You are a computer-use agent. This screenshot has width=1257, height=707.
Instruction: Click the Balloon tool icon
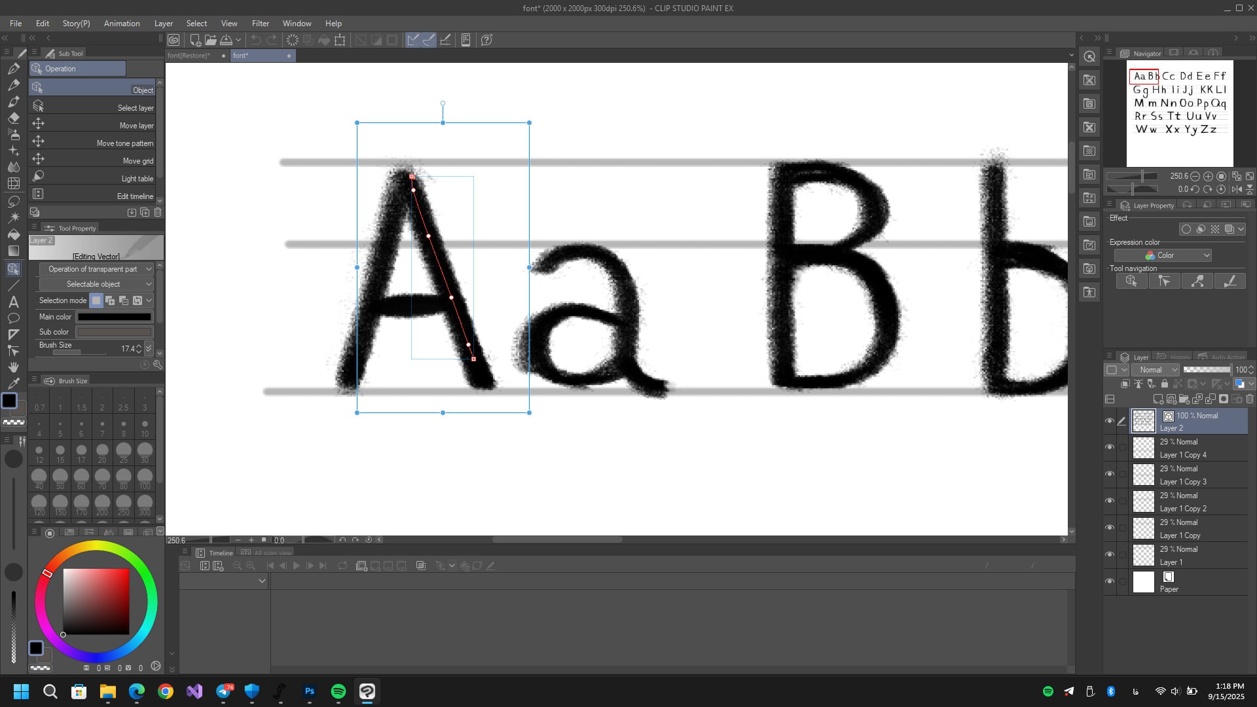[x=13, y=318]
